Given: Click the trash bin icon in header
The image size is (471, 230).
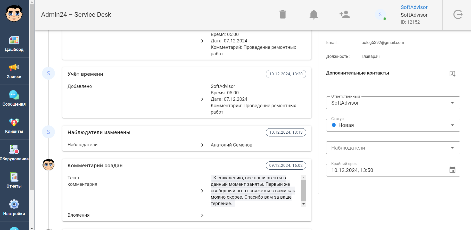Looking at the screenshot, I should (283, 14).
